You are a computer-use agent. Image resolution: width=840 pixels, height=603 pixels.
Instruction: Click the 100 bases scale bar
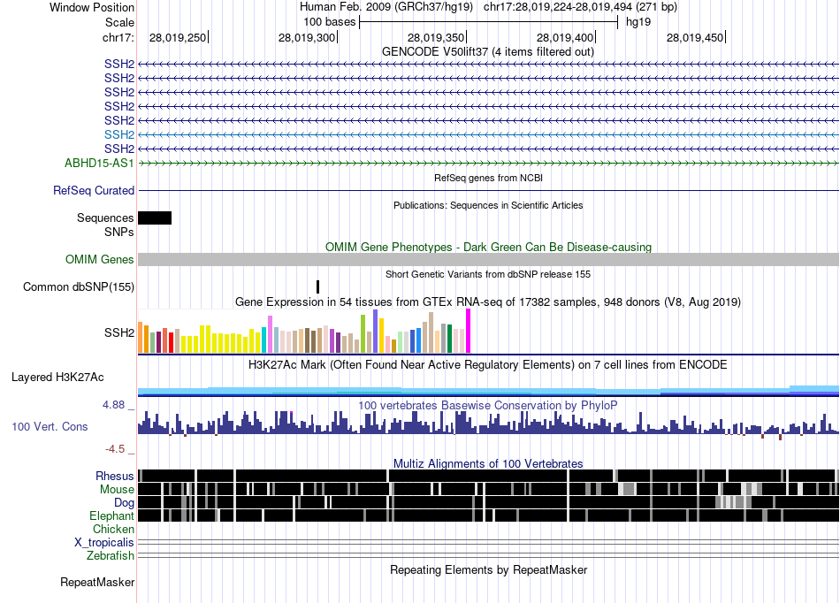pos(489,22)
